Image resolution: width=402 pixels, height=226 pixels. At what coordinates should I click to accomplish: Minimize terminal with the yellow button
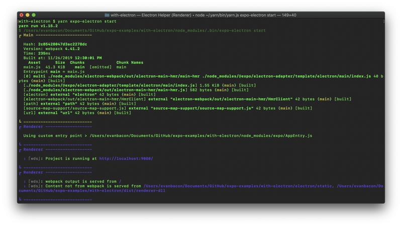click(x=28, y=15)
